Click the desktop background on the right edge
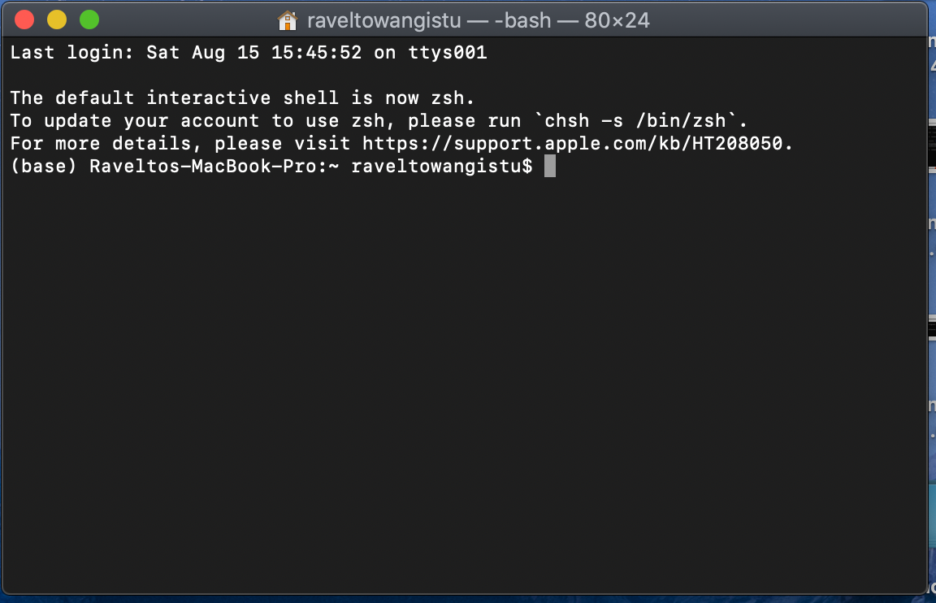This screenshot has height=603, width=936. click(934, 488)
